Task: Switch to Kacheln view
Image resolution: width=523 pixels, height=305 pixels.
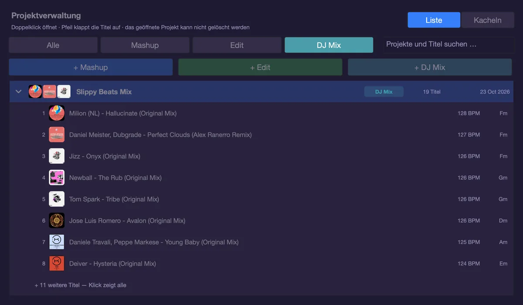Action: click(x=487, y=20)
